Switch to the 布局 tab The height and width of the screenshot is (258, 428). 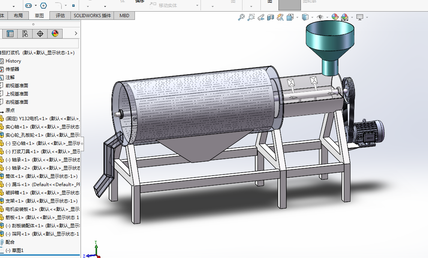18,16
